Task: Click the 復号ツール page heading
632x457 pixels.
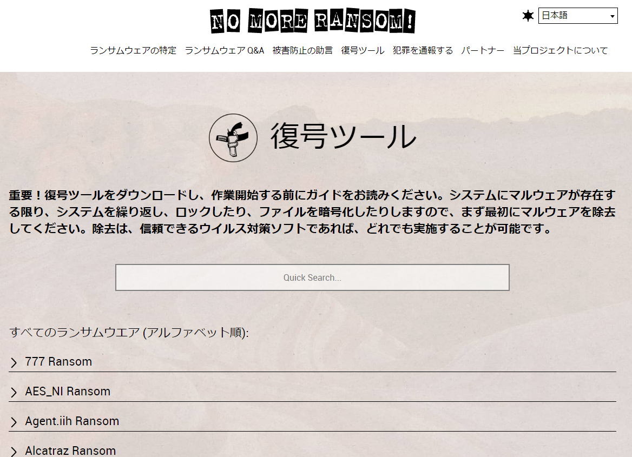Action: tap(344, 137)
